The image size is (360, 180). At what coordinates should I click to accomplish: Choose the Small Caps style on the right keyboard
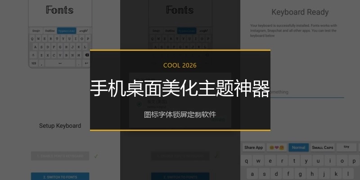point(322,148)
